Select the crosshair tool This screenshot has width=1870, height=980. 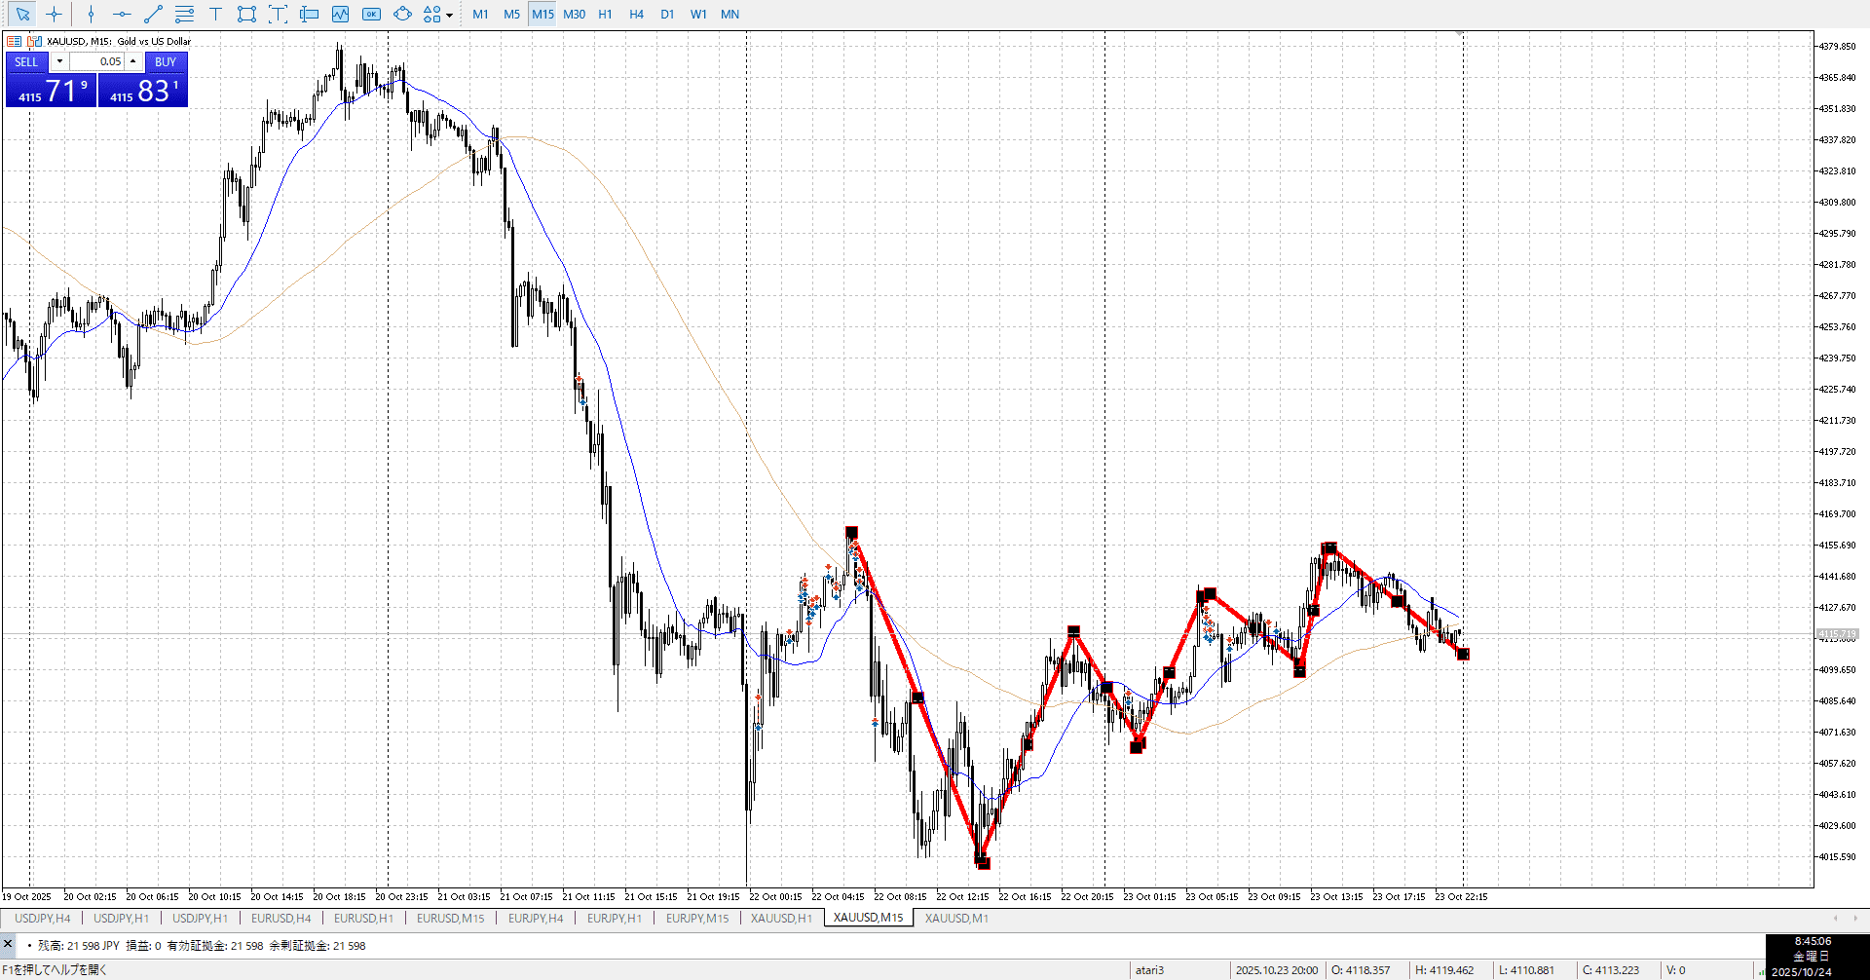point(54,14)
